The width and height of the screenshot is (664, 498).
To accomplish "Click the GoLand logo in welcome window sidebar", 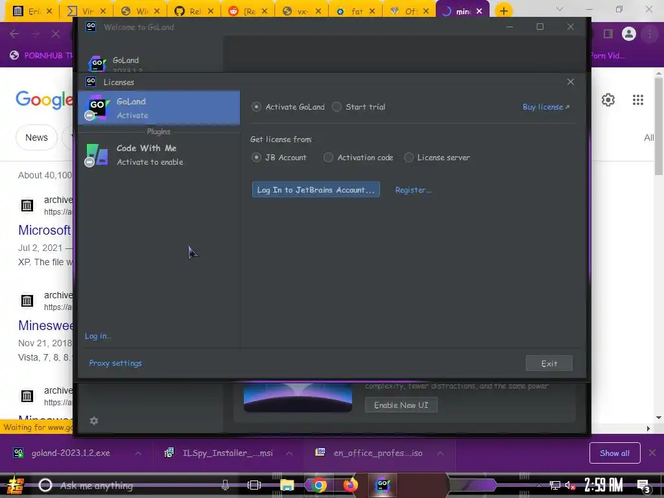I will click(x=97, y=64).
